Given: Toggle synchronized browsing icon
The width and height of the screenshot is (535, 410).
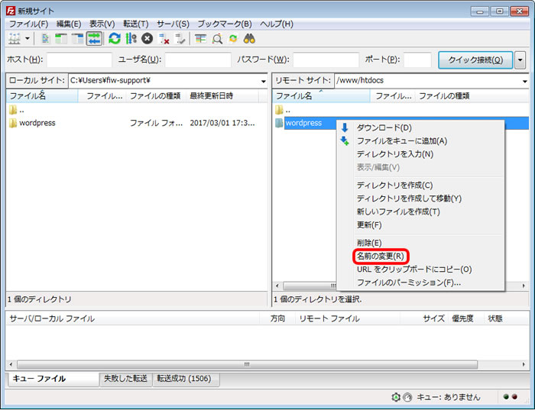Looking at the screenshot, I should pyautogui.click(x=233, y=38).
